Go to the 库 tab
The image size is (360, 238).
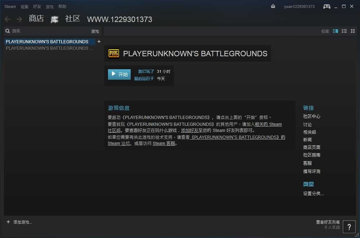(54, 19)
